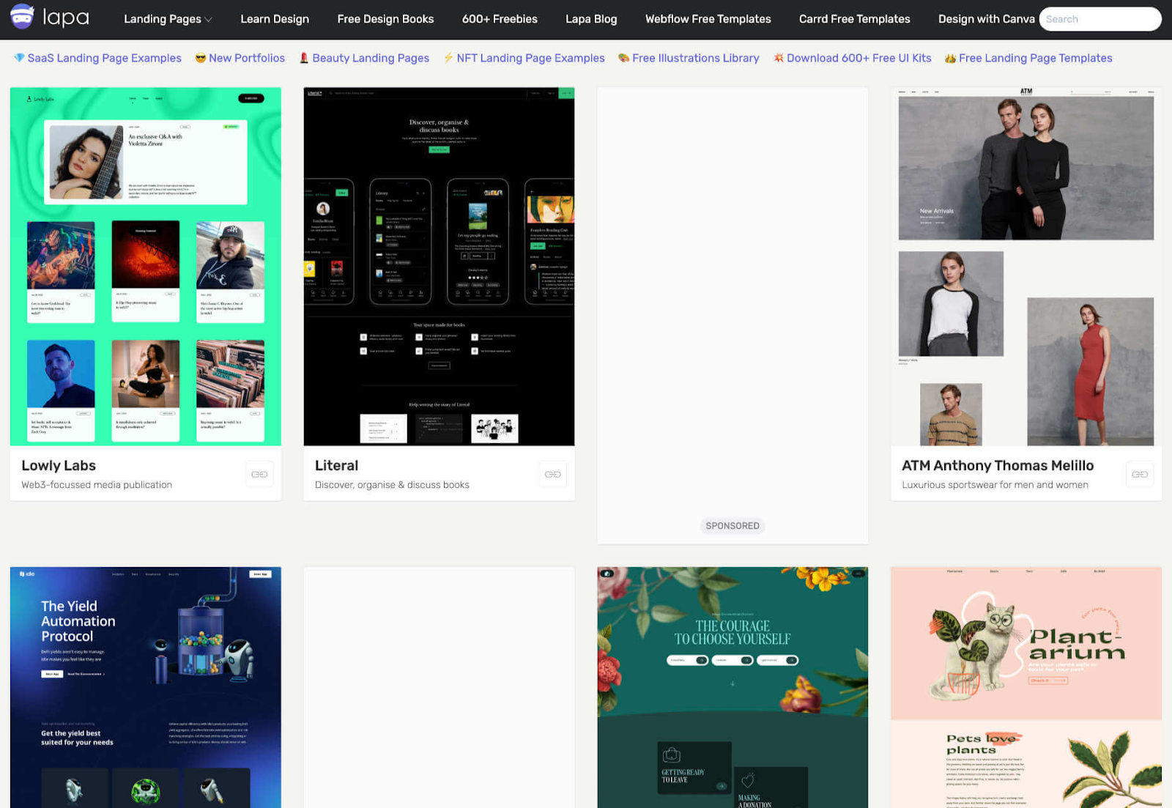This screenshot has height=808, width=1172.
Task: Open The Courage To Choose Yourself thumbnail
Action: [x=732, y=687]
